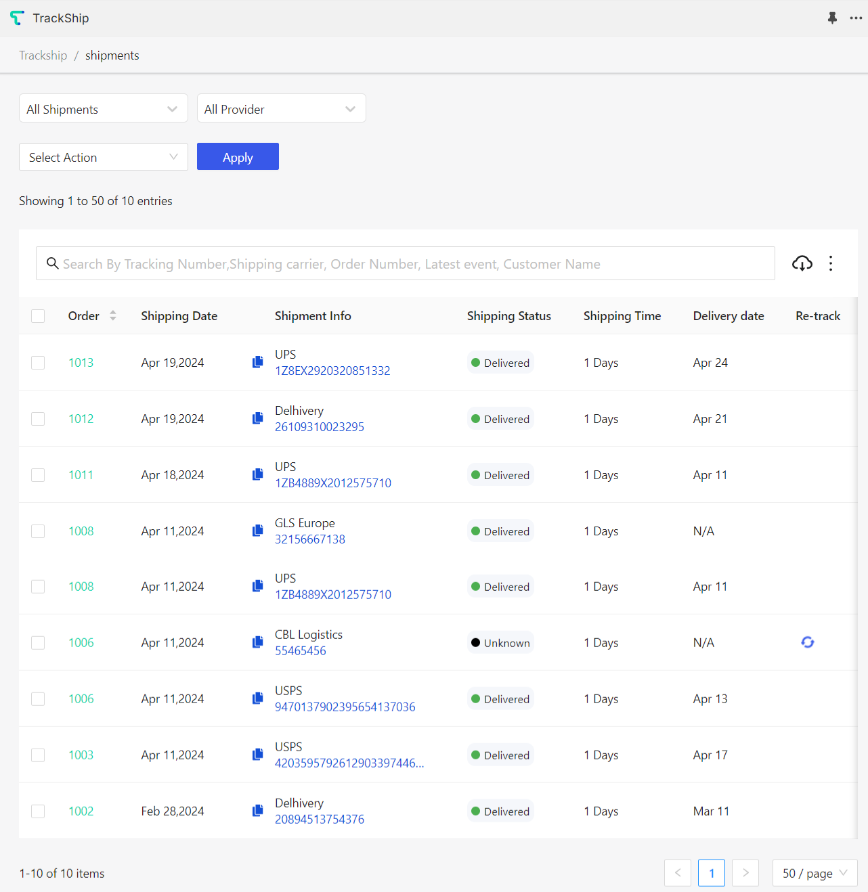Screen dimensions: 868x892
Task: Copy tracking number for order 1013
Action: [257, 362]
